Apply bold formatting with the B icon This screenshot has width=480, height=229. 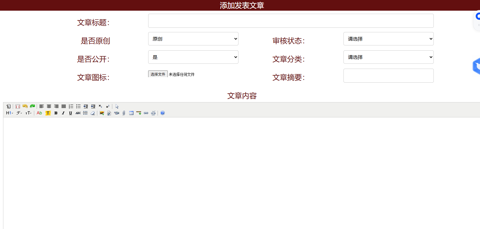click(56, 113)
